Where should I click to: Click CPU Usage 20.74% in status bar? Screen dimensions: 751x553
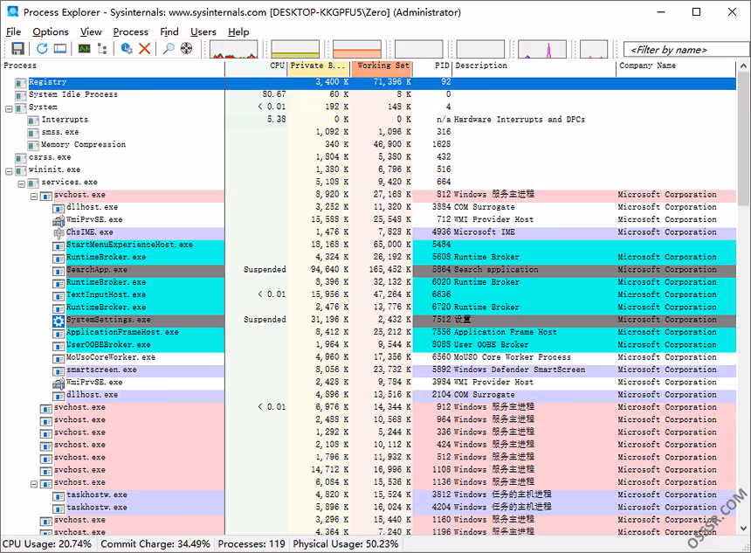47,544
